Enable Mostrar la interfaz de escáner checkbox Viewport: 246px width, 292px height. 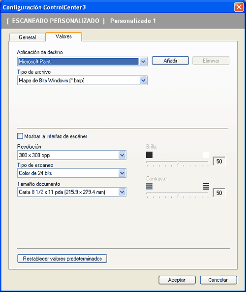click(20, 136)
